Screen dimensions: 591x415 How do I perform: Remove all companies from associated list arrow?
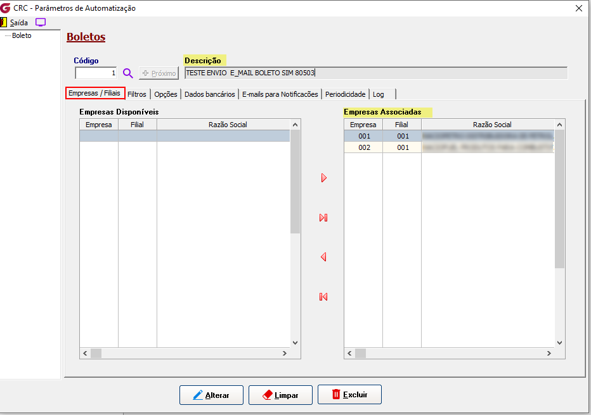coord(323,297)
